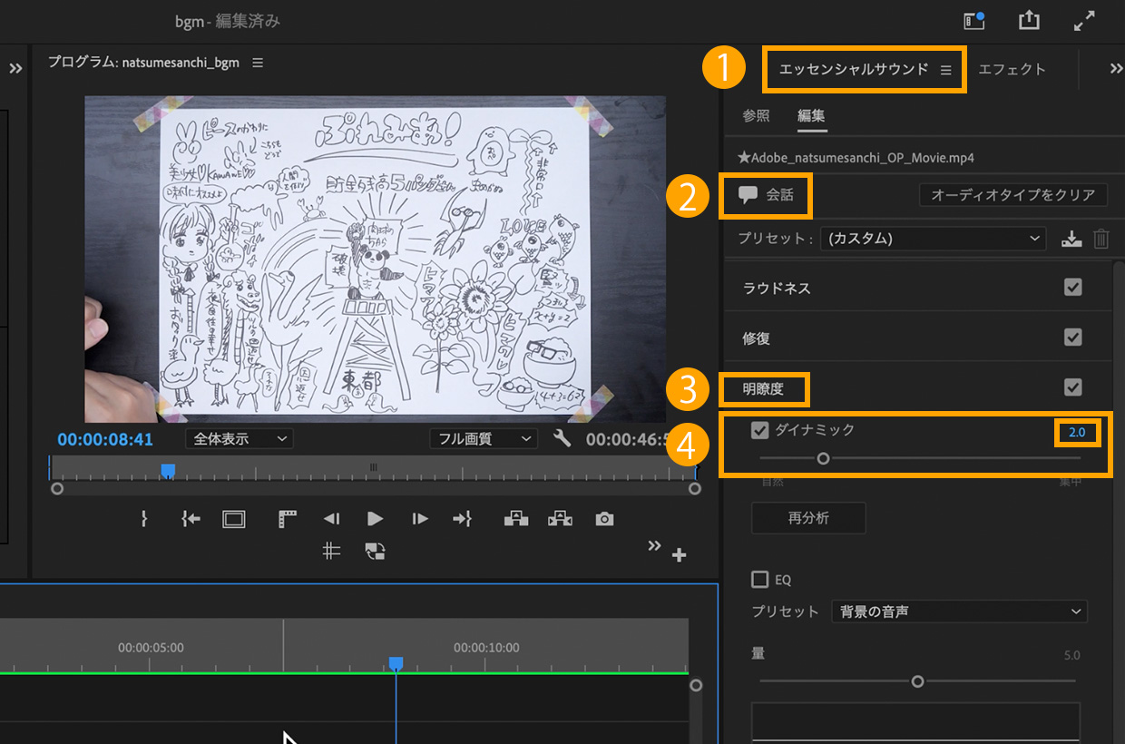The image size is (1125, 744).
Task: Click the Toggle Proxies icon
Action: (x=375, y=551)
